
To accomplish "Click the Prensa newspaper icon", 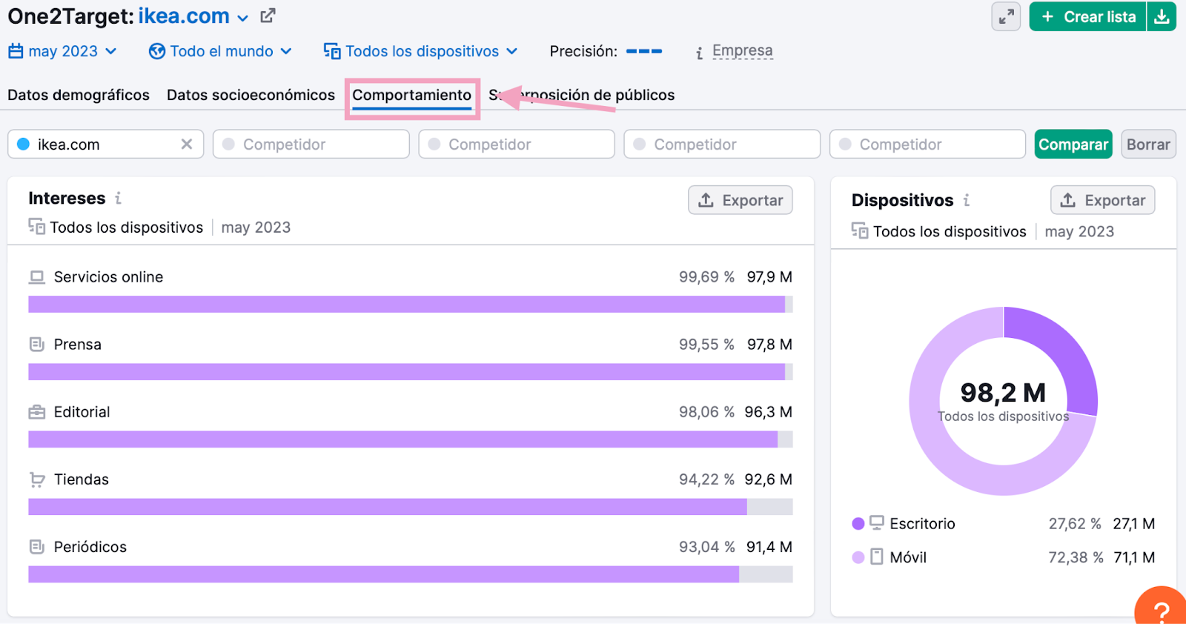I will coord(37,345).
